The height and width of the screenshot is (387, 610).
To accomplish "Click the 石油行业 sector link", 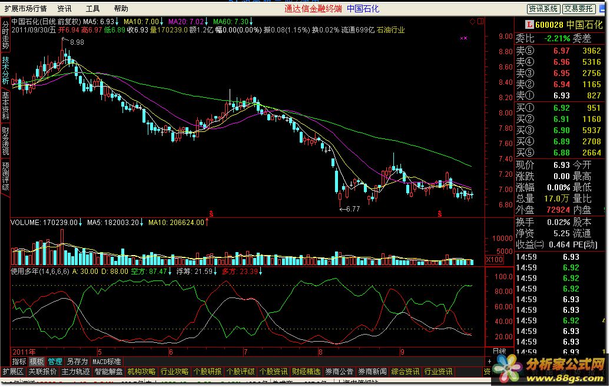I will [390, 30].
